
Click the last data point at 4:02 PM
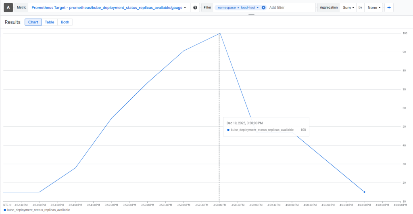(364, 192)
